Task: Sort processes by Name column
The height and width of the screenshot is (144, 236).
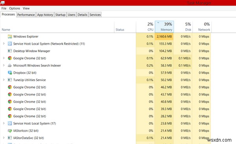Action: [x=57, y=27]
